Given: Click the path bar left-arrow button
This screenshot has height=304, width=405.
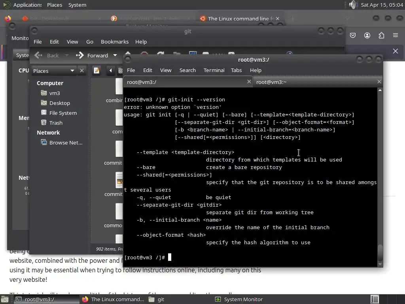Looking at the screenshot, I should pyautogui.click(x=111, y=70).
